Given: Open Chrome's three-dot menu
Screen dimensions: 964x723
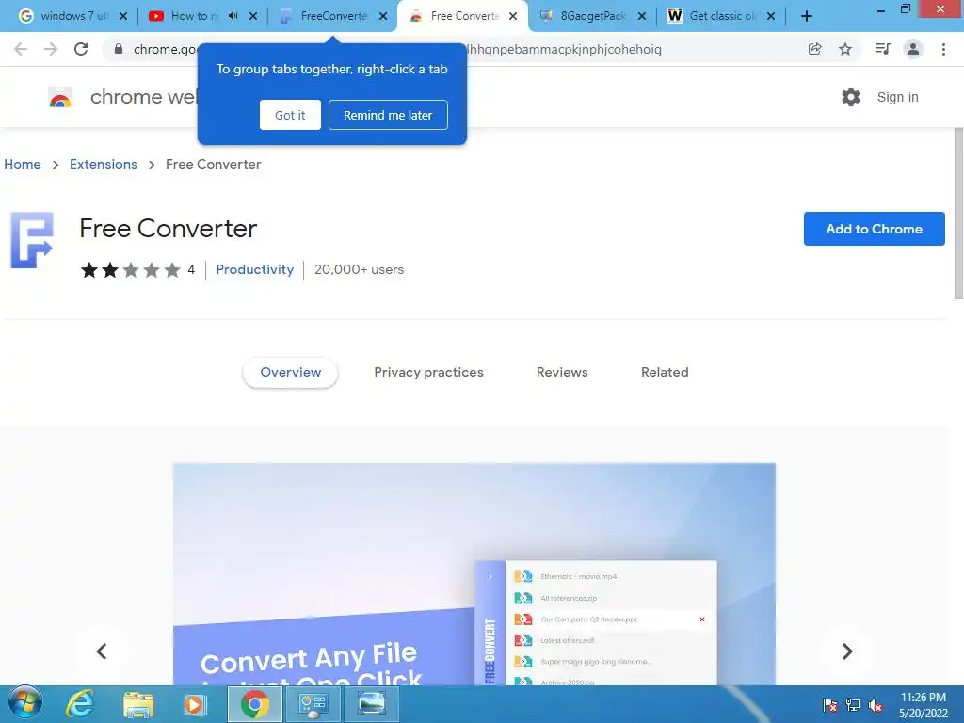Looking at the screenshot, I should click(943, 49).
